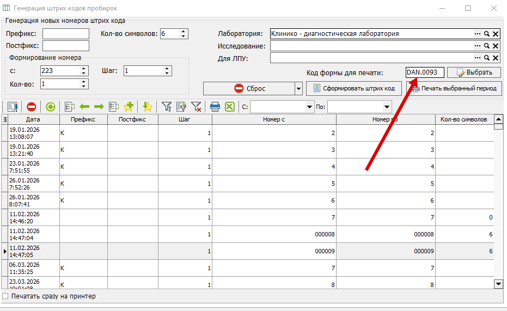Click the red delete record icon
Viewport: 507px width, 311px height.
[32, 107]
